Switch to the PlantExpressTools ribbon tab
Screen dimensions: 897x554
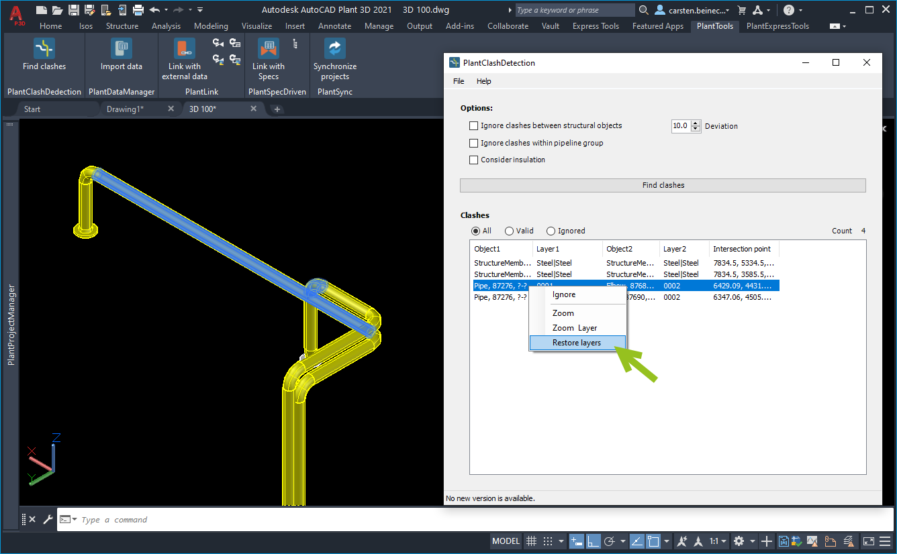tap(777, 26)
